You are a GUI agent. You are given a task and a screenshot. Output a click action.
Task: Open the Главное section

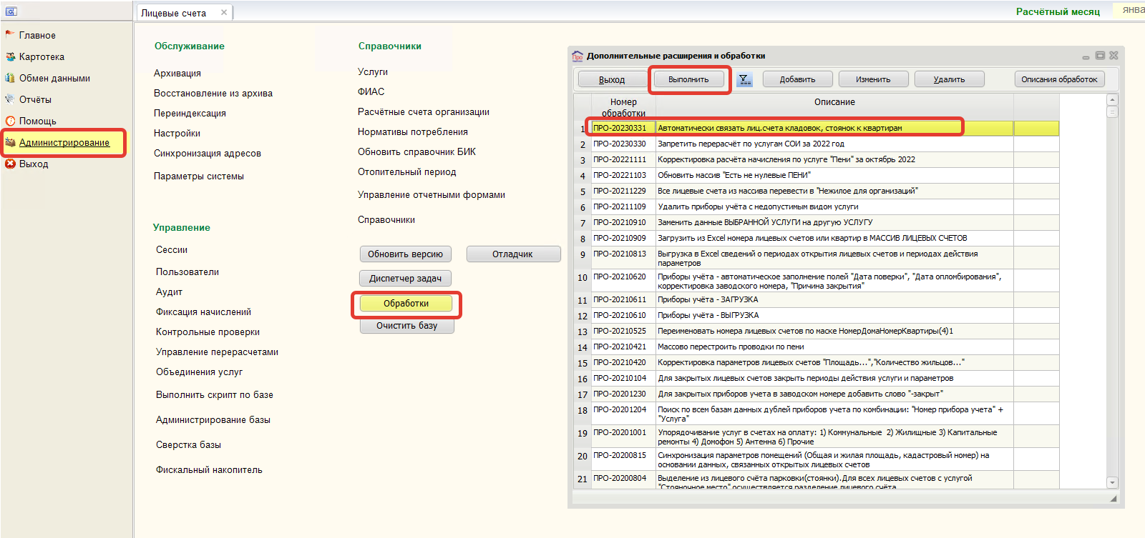pos(37,35)
